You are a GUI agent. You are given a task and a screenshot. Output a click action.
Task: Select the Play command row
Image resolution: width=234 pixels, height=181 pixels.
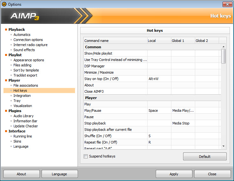(x=152, y=104)
